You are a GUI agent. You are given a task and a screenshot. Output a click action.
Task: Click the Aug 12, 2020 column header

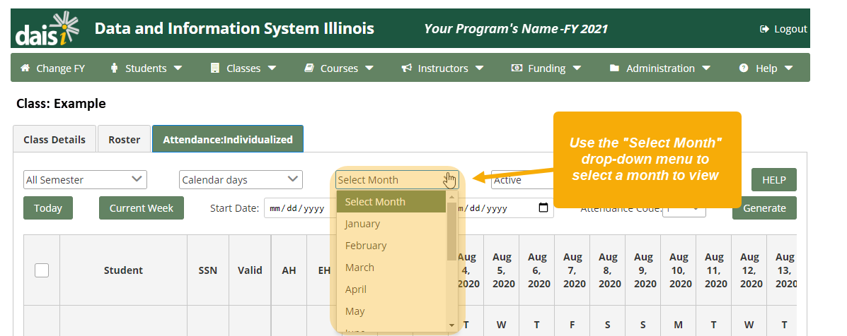point(749,270)
